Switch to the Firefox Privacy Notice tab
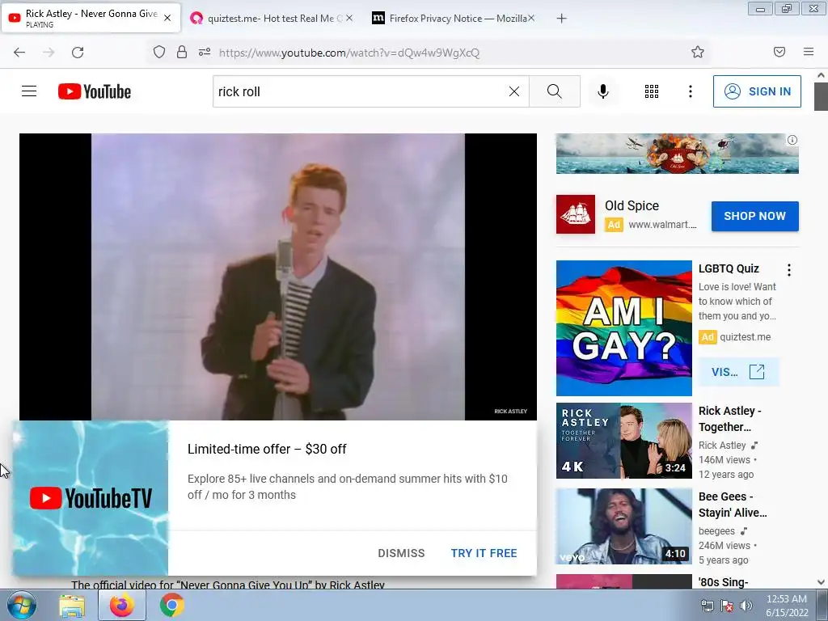 [x=453, y=19]
